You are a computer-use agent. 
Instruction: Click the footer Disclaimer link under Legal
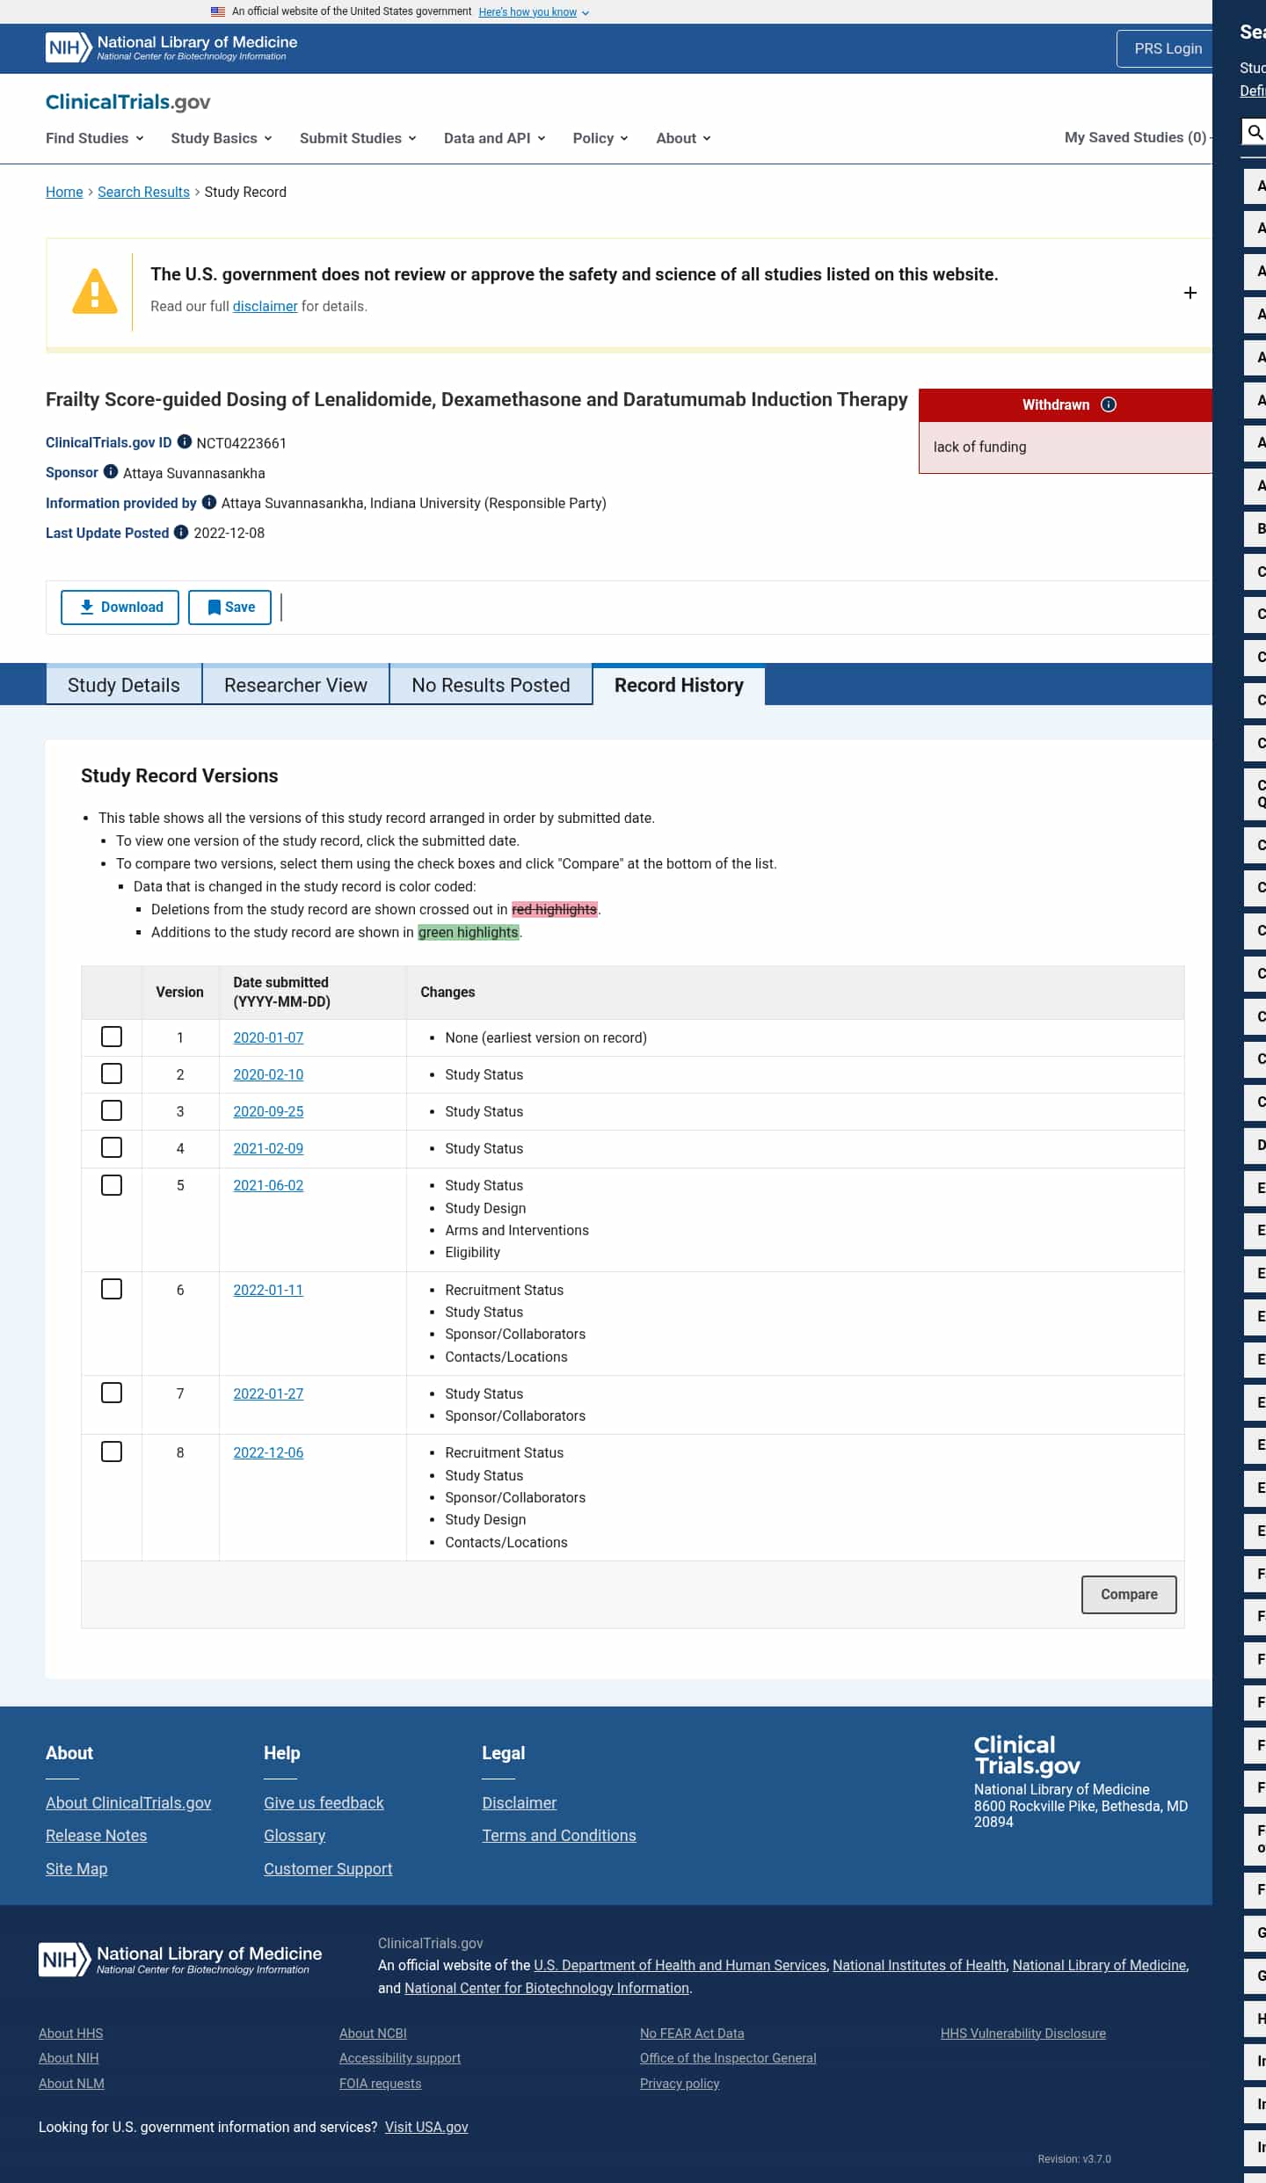pos(520,1802)
